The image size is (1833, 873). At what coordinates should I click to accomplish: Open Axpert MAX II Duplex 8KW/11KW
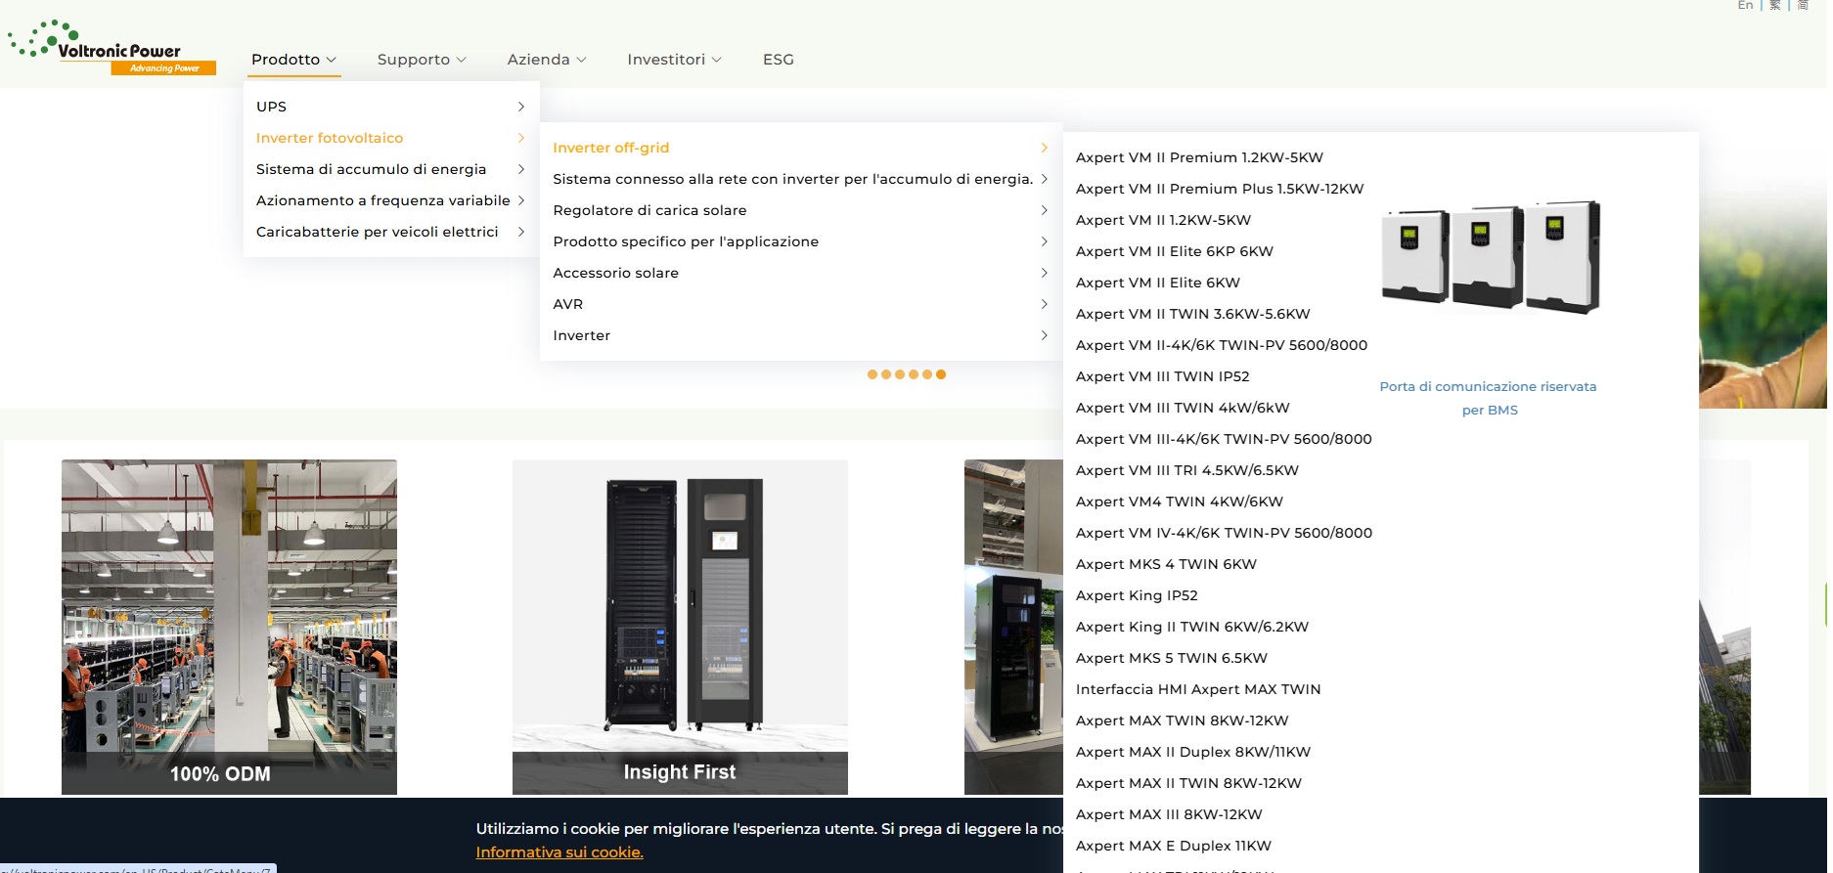pos(1193,752)
